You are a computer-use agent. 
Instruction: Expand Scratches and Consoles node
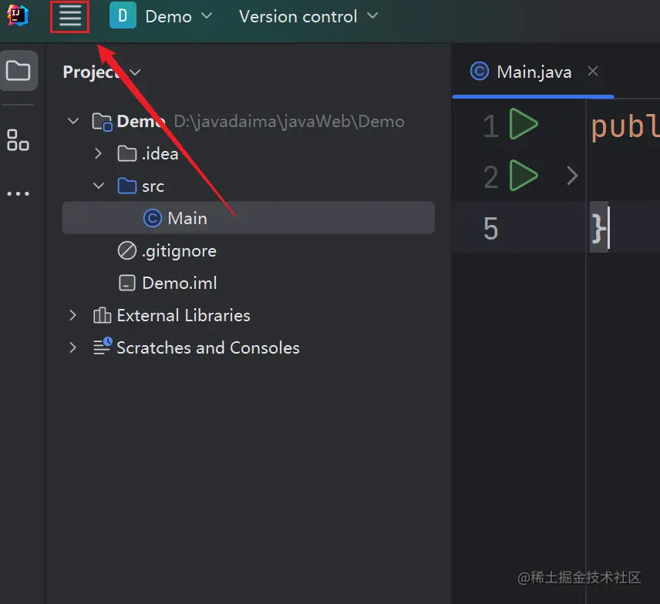[x=72, y=347]
